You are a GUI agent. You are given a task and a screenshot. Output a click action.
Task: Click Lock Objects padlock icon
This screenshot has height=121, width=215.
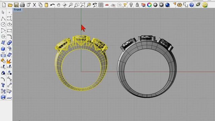(137, 5)
